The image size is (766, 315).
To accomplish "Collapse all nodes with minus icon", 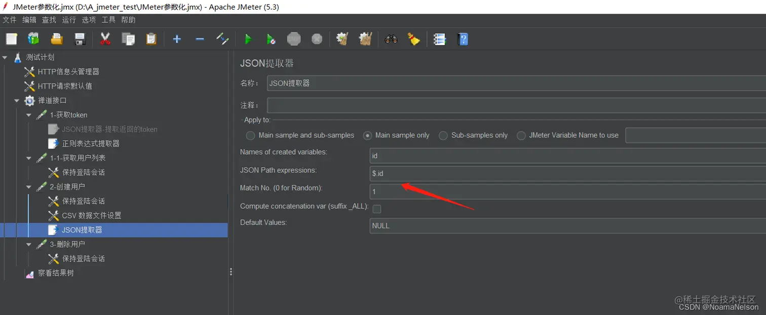I will [x=200, y=39].
